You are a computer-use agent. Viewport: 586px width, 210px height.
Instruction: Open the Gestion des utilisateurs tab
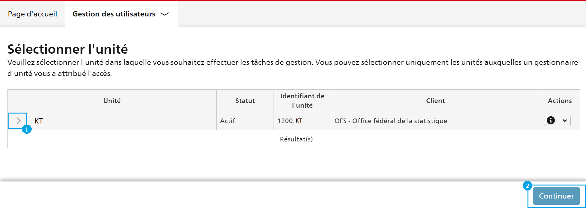[121, 14]
